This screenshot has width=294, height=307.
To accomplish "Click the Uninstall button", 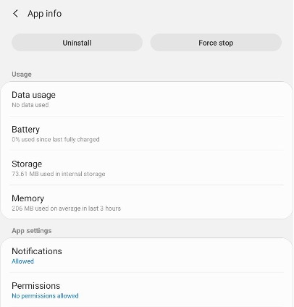I will coord(77,43).
